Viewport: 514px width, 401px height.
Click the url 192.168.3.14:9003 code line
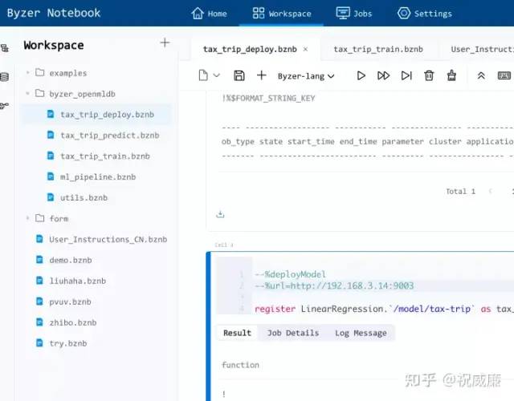334,286
